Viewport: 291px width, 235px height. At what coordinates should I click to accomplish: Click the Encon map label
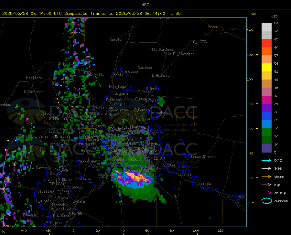(213, 27)
